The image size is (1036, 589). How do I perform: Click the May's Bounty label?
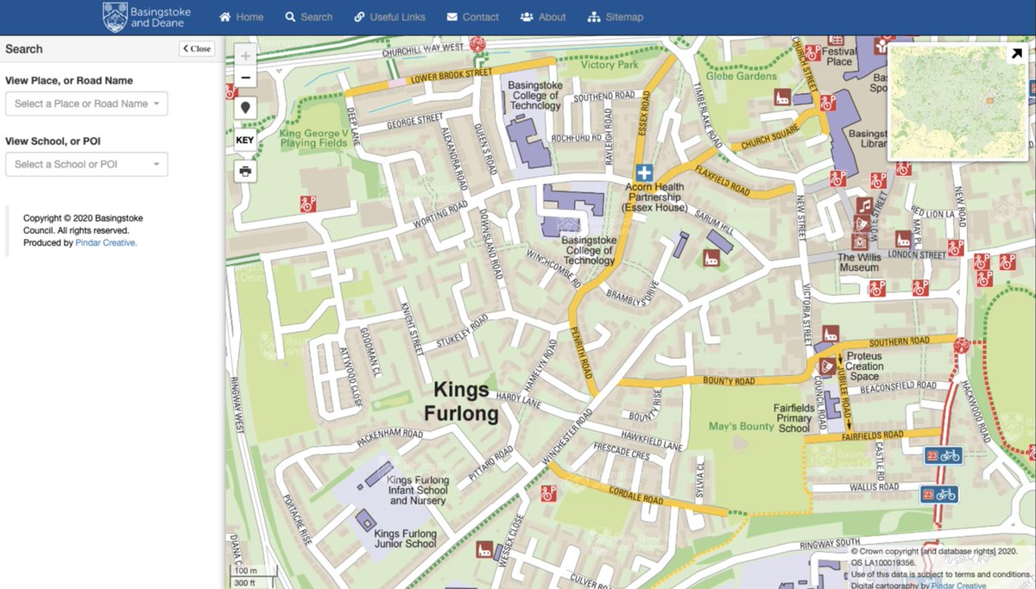click(741, 426)
